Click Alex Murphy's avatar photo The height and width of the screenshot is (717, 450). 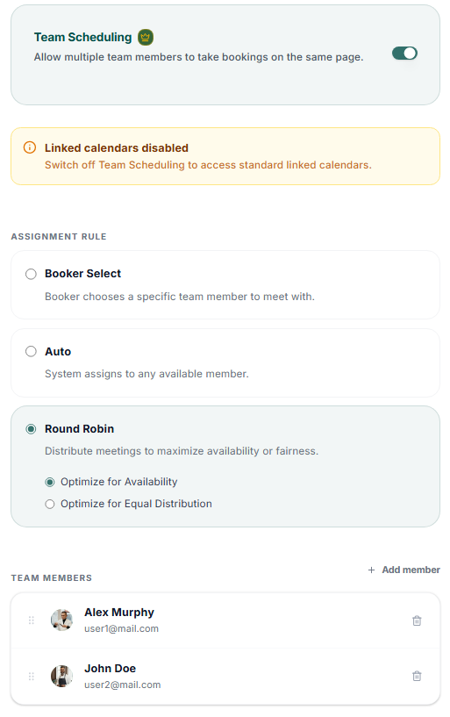61,620
